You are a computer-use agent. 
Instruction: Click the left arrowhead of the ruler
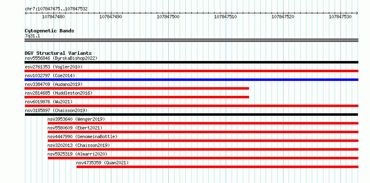(x=26, y=13)
